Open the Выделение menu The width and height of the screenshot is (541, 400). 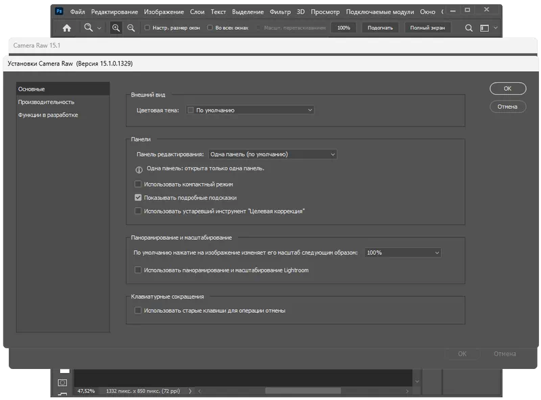pos(248,11)
